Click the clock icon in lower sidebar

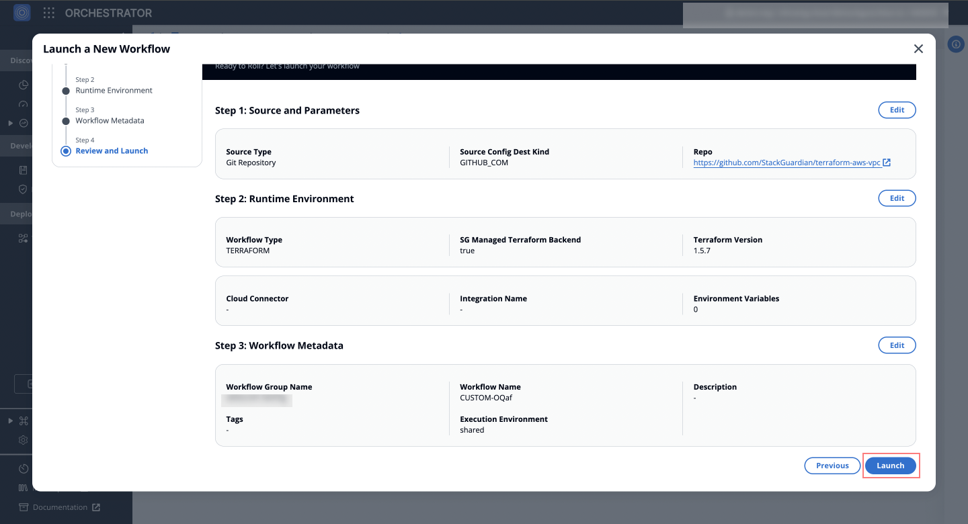point(24,468)
